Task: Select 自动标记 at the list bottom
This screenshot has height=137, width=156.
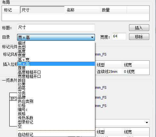Action: (x=56, y=134)
